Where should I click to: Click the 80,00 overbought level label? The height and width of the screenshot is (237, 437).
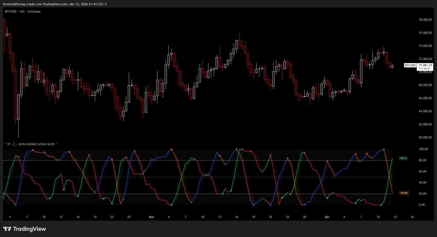coord(422,160)
